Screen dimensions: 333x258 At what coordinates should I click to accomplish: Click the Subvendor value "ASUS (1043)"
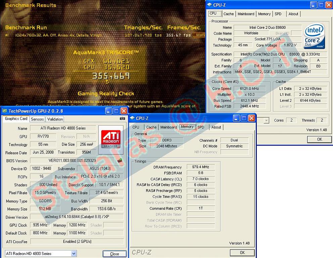[100, 169]
